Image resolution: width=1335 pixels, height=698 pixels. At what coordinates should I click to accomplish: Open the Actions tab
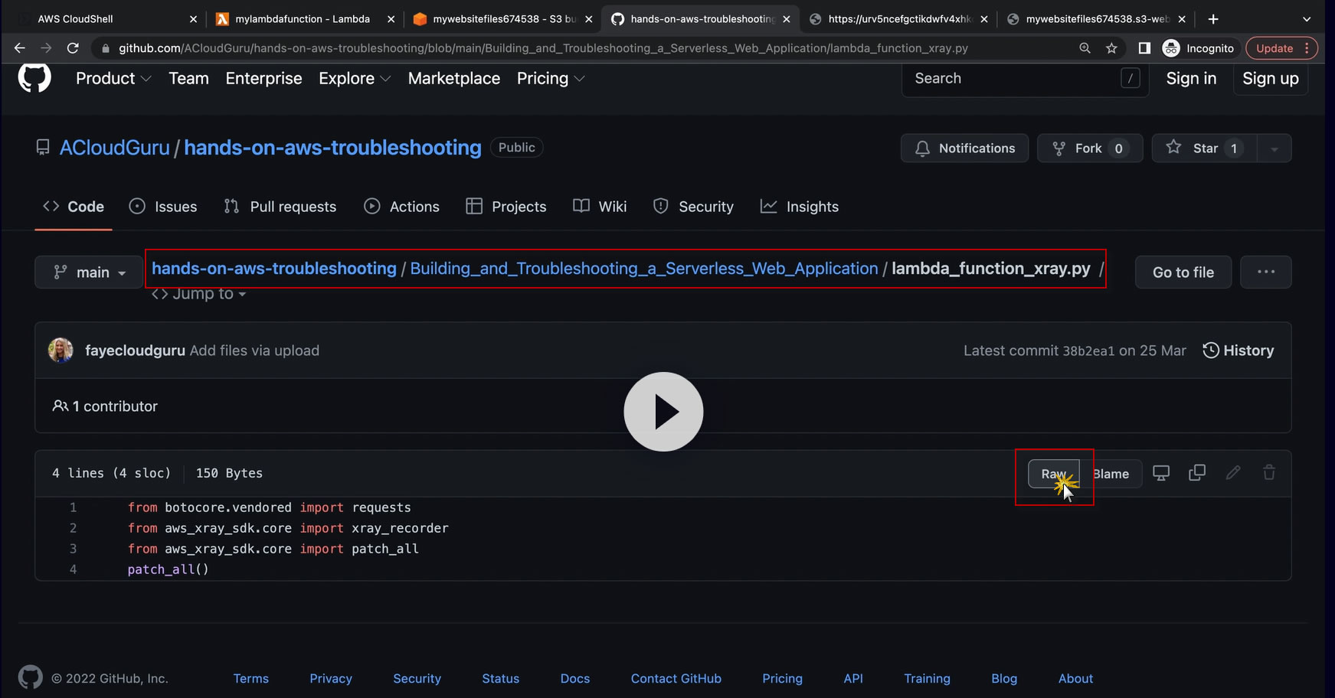(401, 207)
